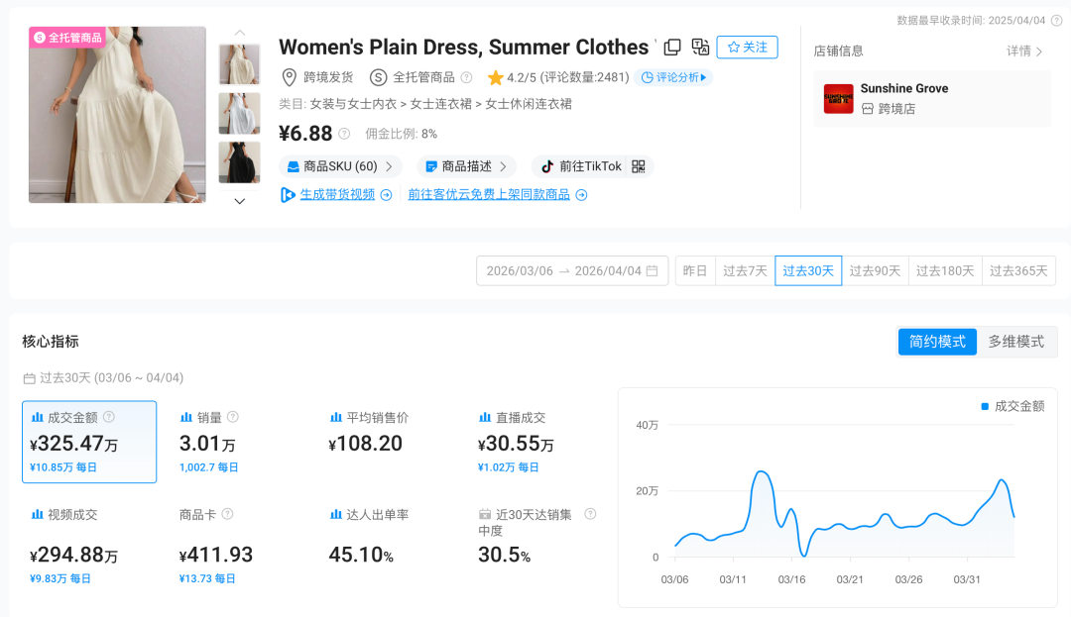Click the Sunshine Grove store logo
Image resolution: width=1071 pixels, height=617 pixels.
coord(839,99)
